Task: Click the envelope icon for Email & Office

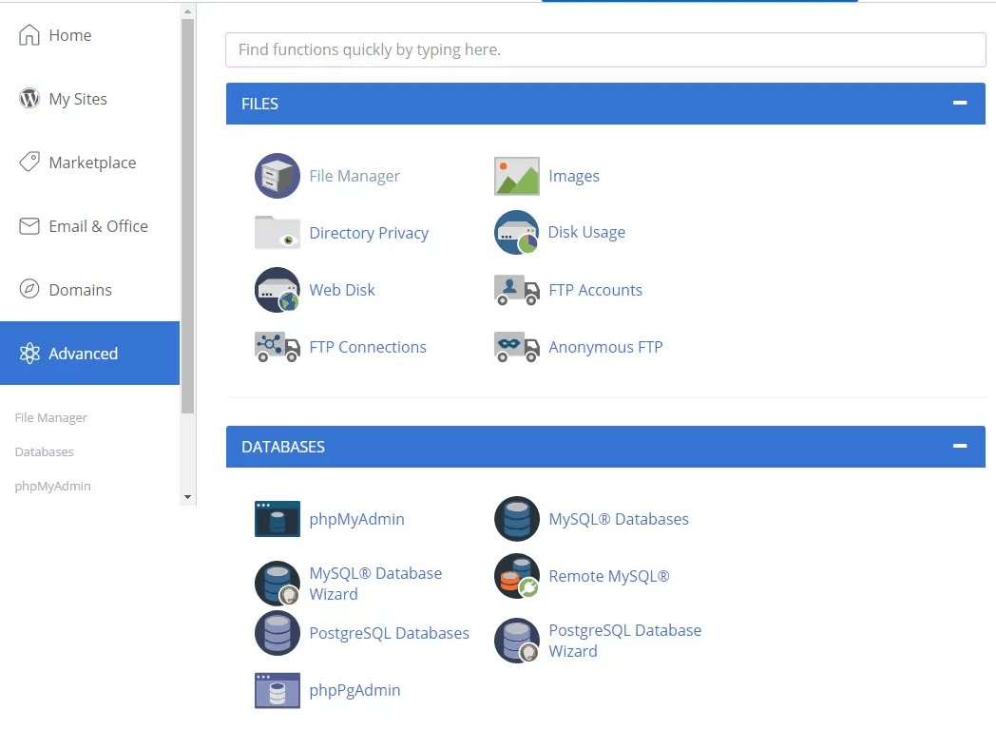Action: [x=29, y=226]
